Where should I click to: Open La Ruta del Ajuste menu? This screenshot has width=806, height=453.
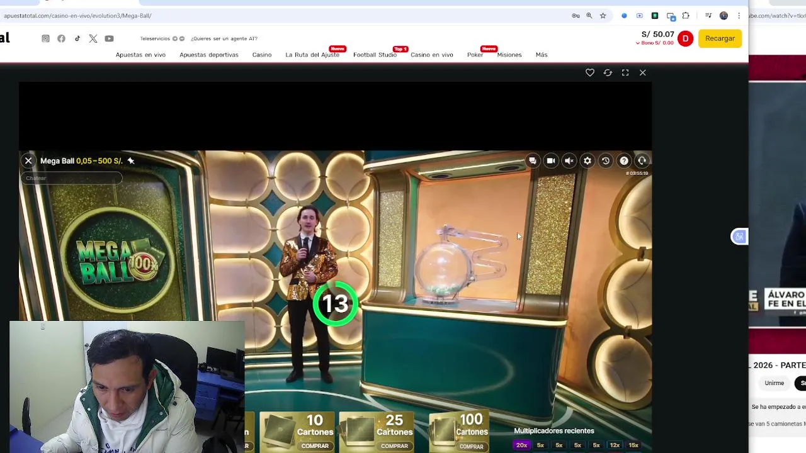[312, 55]
